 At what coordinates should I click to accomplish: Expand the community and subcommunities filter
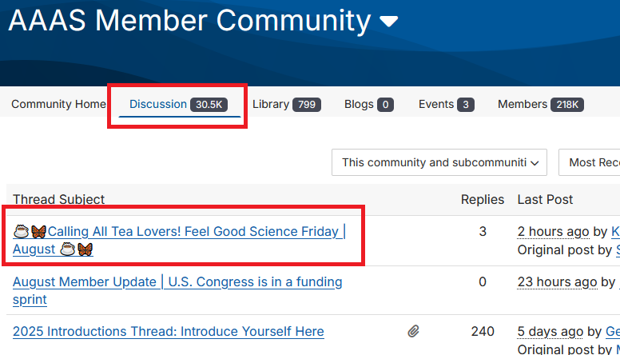[439, 162]
